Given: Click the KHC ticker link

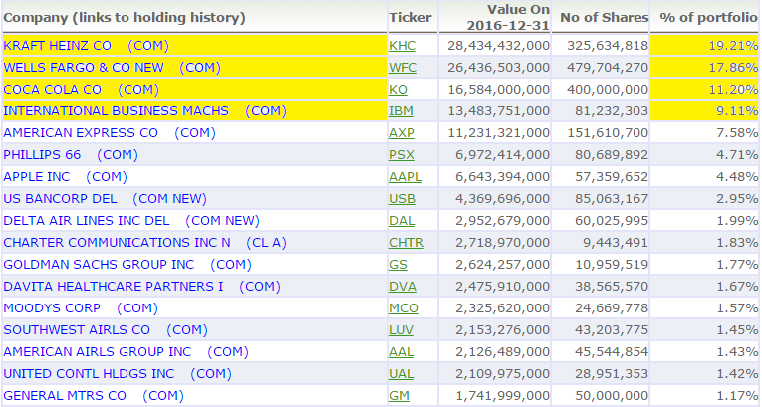Looking at the screenshot, I should point(403,46).
